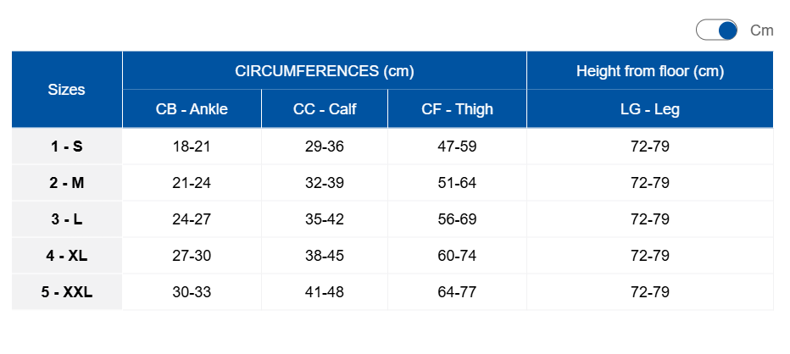Viewport: 790px width, 354px height.
Task: Select thigh value 56-69 for size L
Action: [457, 219]
